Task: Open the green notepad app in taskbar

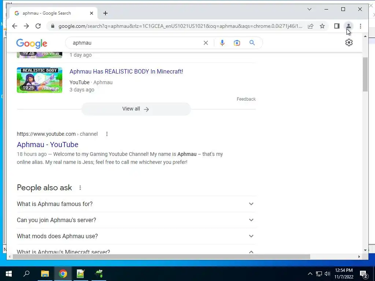Action: click(81, 274)
